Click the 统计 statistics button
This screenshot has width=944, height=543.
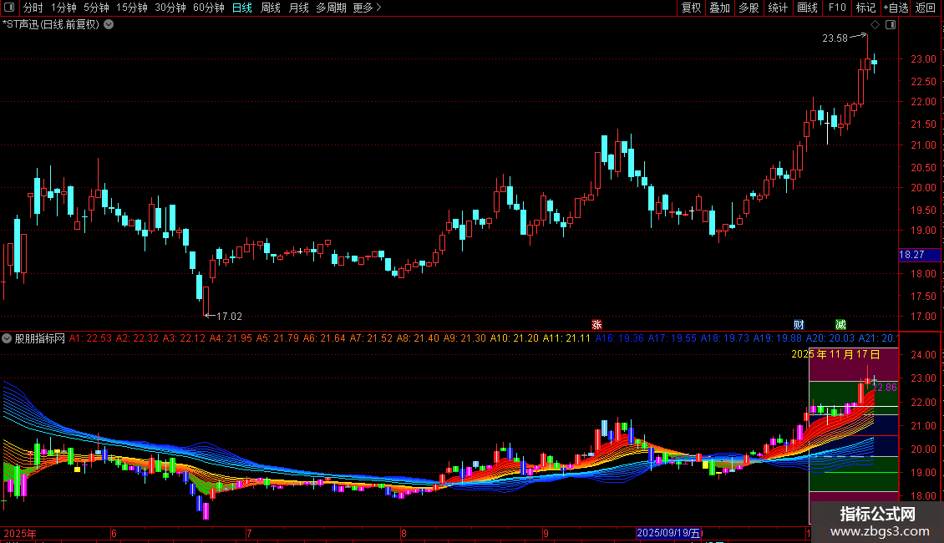coord(777,8)
